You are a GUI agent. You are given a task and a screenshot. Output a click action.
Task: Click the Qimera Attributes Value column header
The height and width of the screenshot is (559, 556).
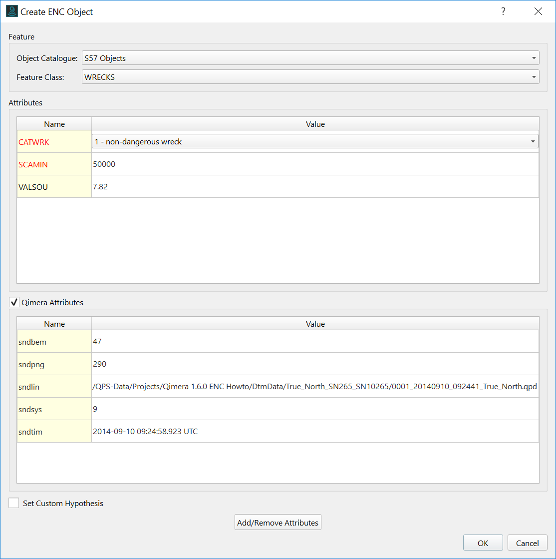click(x=315, y=324)
